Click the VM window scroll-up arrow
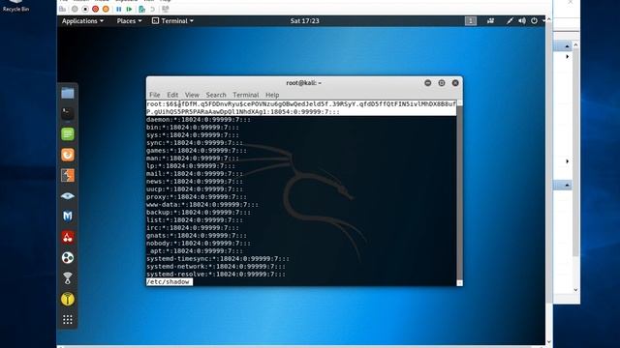 click(x=549, y=19)
